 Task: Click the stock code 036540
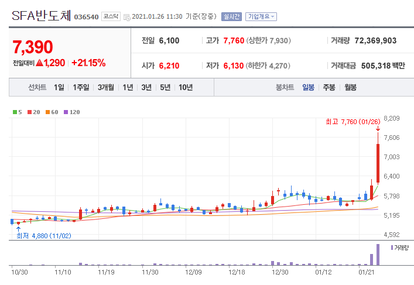(x=86, y=17)
